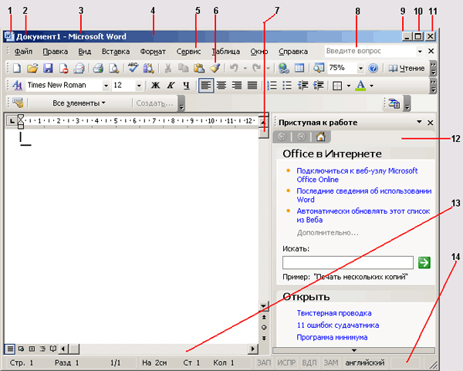The image size is (463, 371).
Task: Align text right
Action: [x=237, y=86]
